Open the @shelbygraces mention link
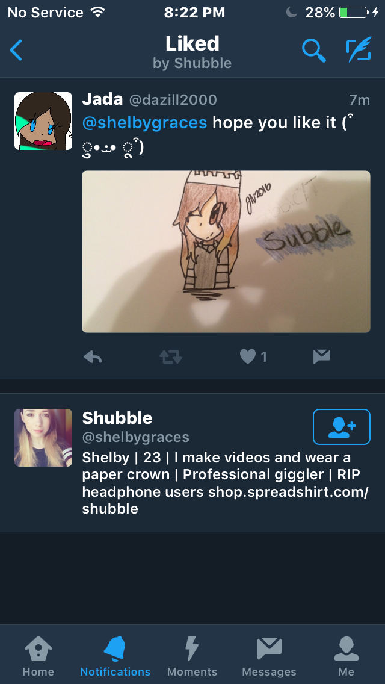The height and width of the screenshot is (684, 385). (x=144, y=123)
